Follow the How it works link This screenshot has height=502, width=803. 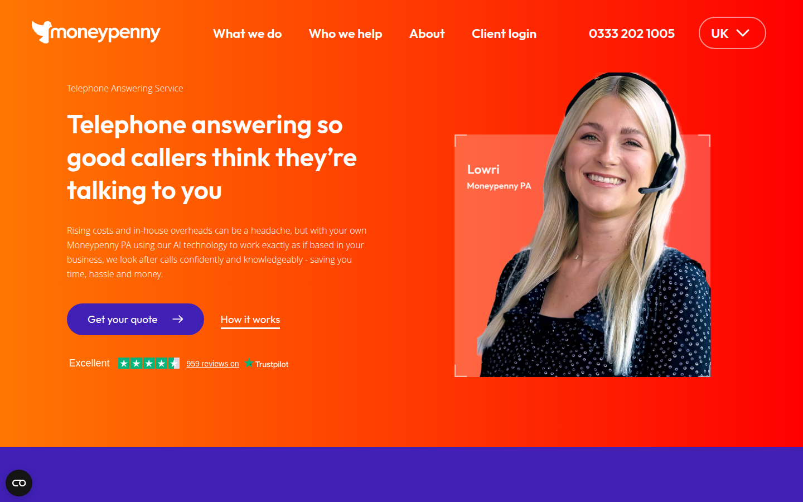tap(250, 320)
